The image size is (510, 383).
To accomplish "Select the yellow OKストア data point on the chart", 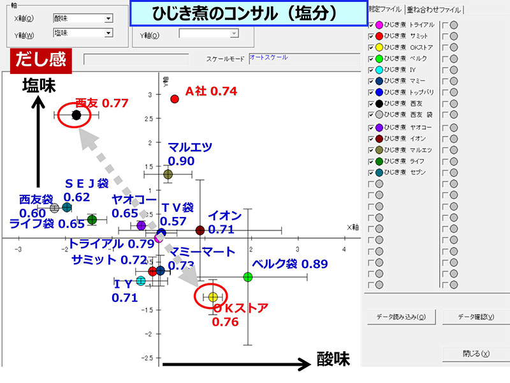I will 213,297.
